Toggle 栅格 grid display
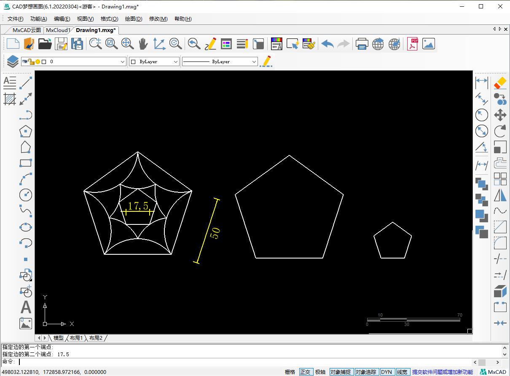Image resolution: width=510 pixels, height=376 pixels. (290, 372)
